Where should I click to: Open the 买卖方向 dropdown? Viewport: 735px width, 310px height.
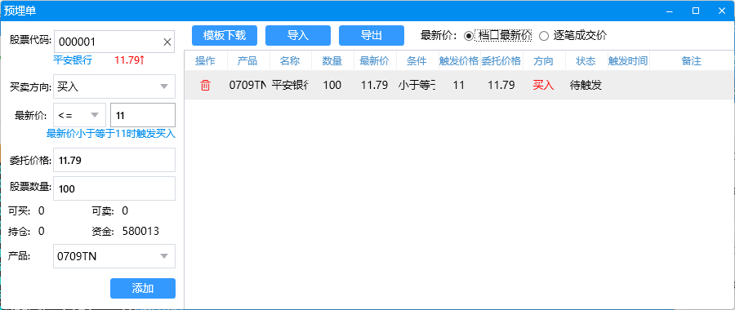[114, 86]
